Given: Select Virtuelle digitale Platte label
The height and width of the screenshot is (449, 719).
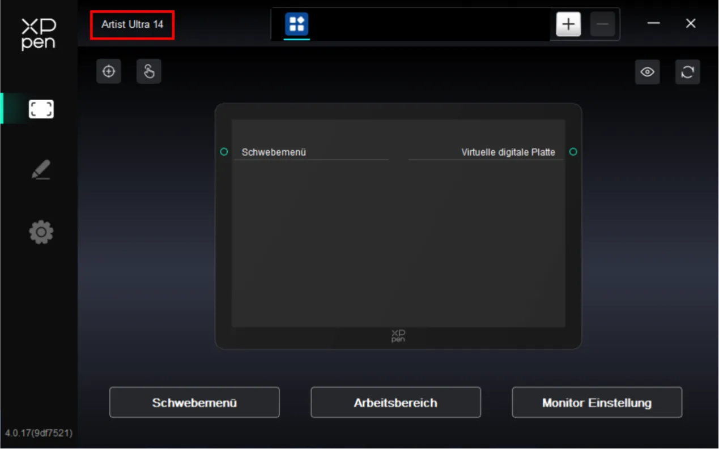Looking at the screenshot, I should pos(508,152).
